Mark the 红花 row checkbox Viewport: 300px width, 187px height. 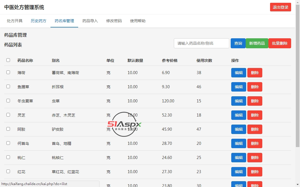tap(8, 171)
